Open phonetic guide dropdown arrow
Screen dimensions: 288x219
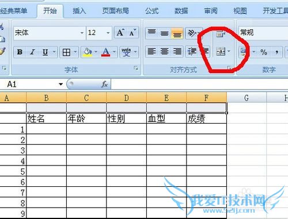(x=135, y=52)
